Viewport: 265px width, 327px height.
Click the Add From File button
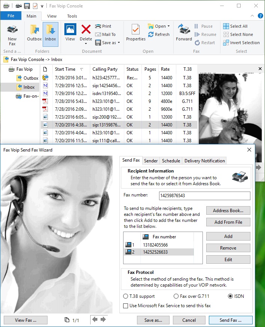coord(228,222)
